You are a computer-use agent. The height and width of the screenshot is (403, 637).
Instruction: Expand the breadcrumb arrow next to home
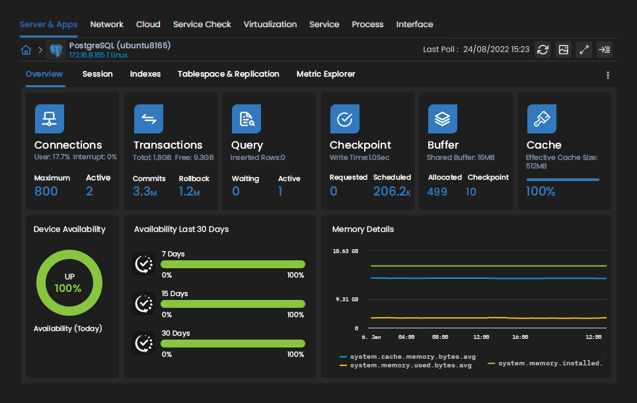pos(38,50)
